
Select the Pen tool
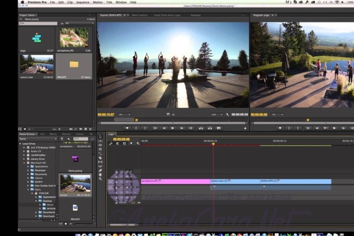point(100,171)
